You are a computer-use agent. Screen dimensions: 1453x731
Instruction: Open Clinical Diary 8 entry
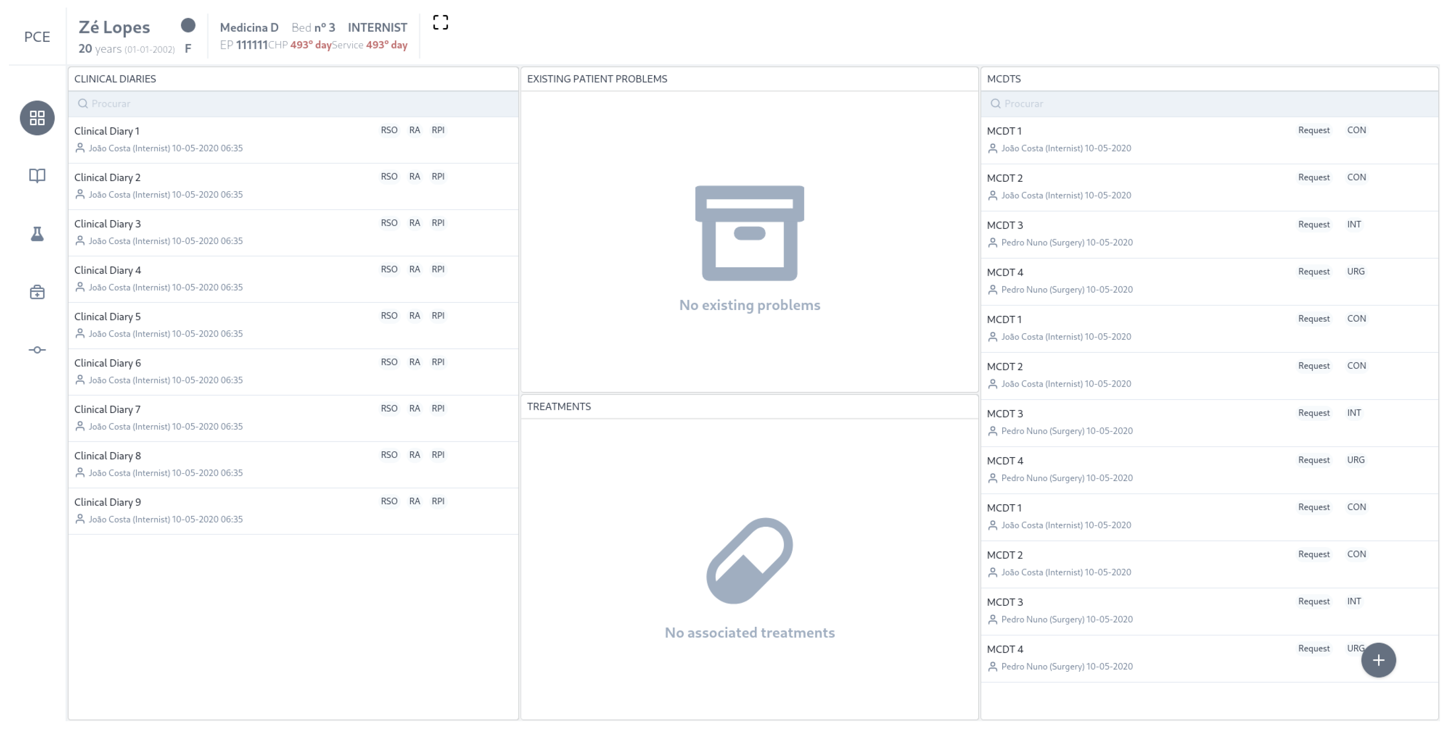click(293, 465)
